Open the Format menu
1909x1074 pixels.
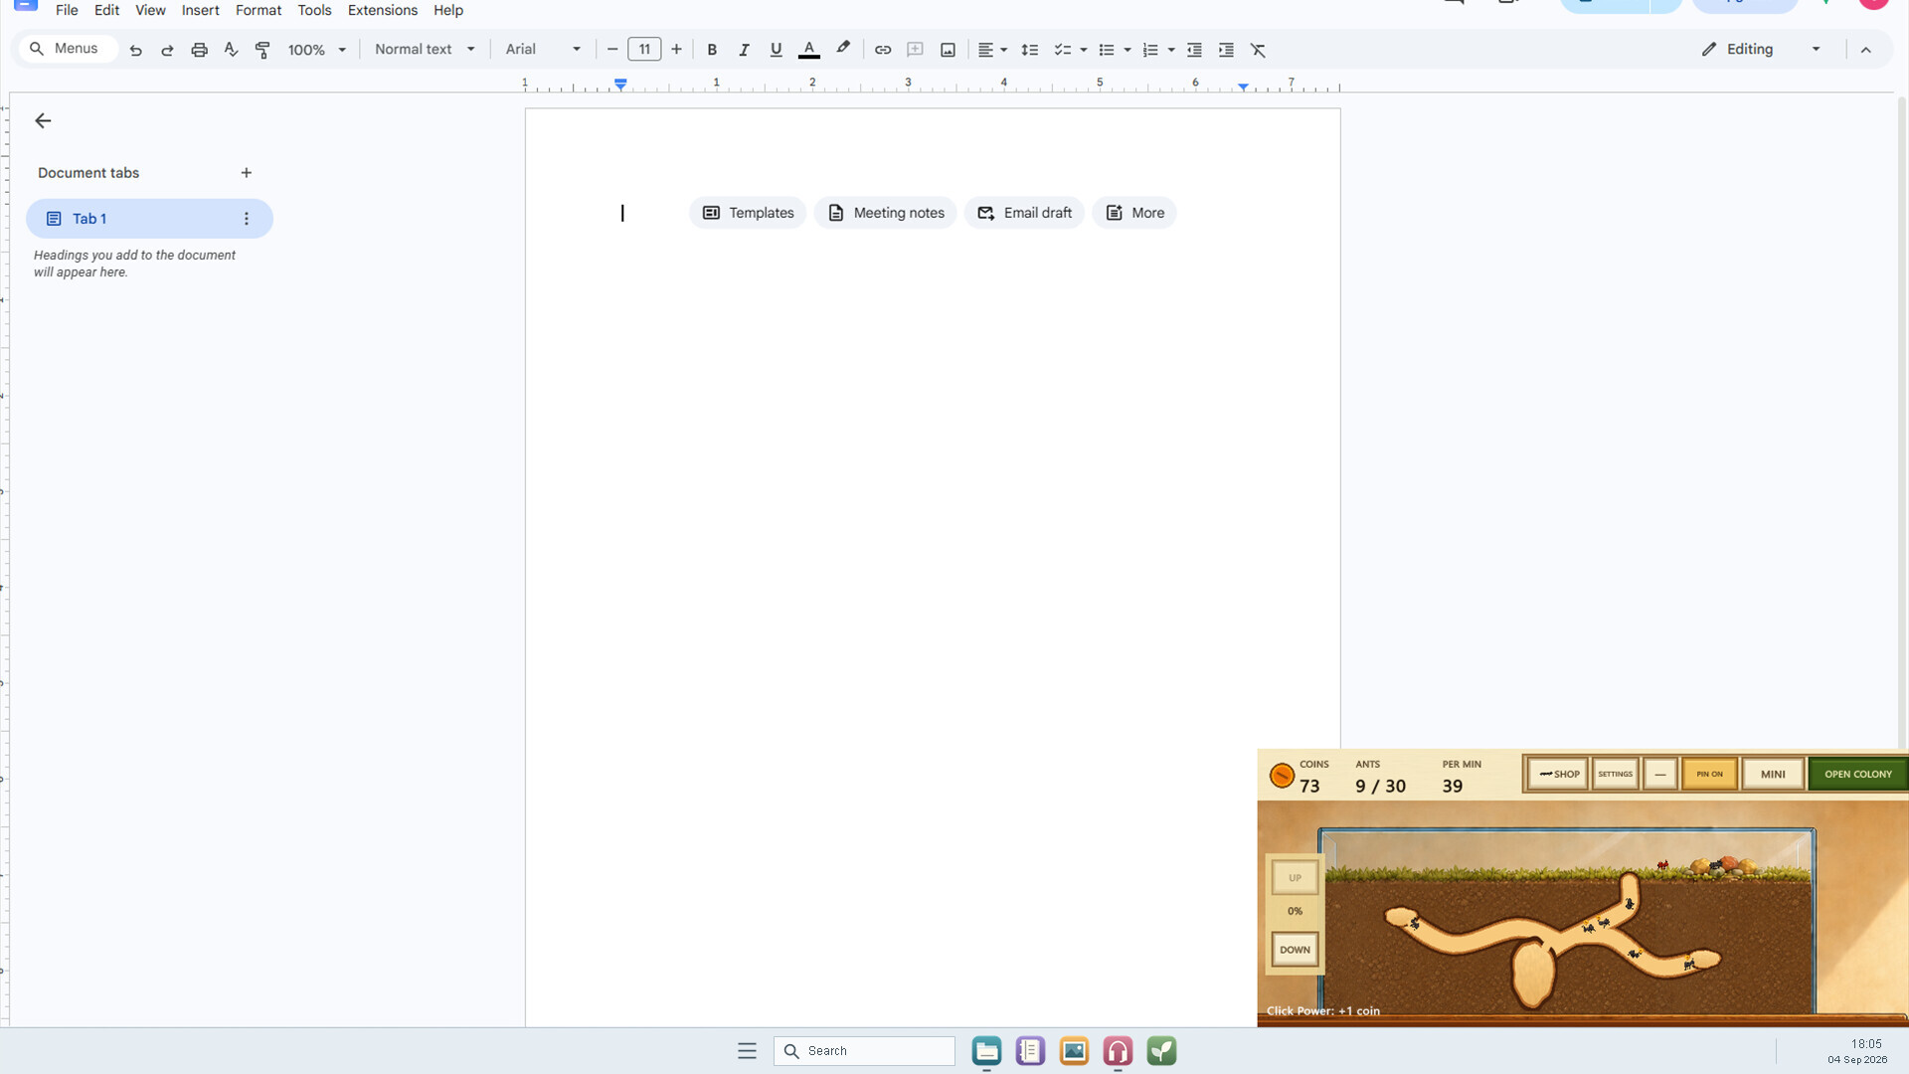259,10
